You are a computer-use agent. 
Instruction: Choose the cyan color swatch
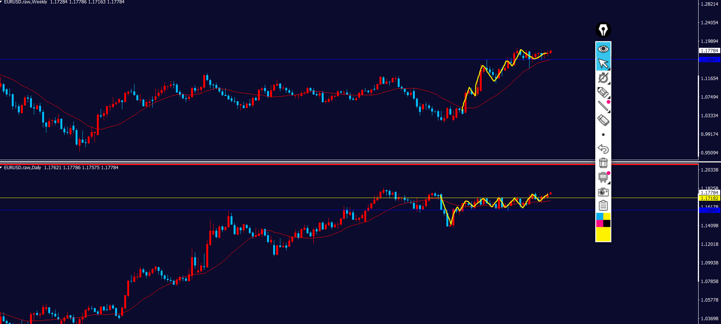tap(599, 216)
